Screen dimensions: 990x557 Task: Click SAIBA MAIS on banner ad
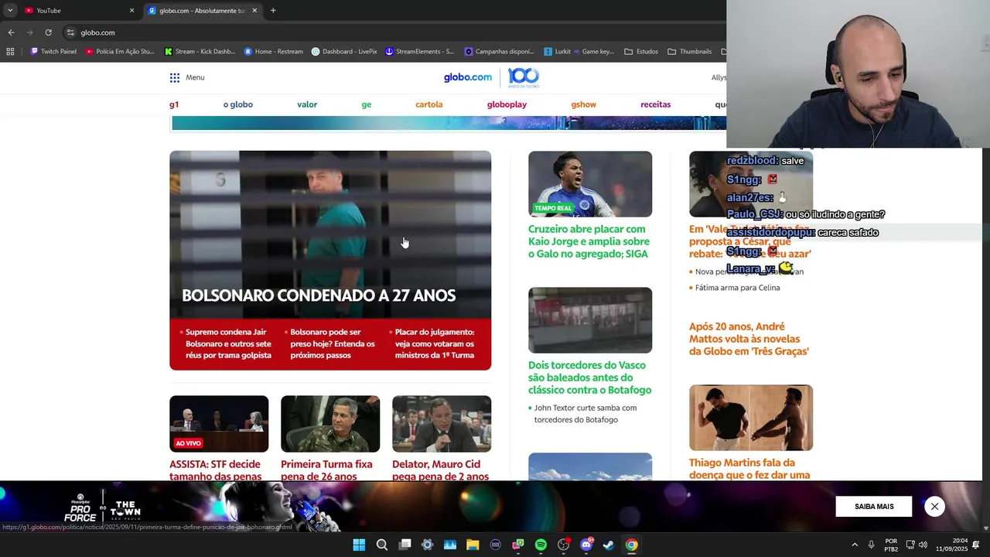[x=874, y=507]
